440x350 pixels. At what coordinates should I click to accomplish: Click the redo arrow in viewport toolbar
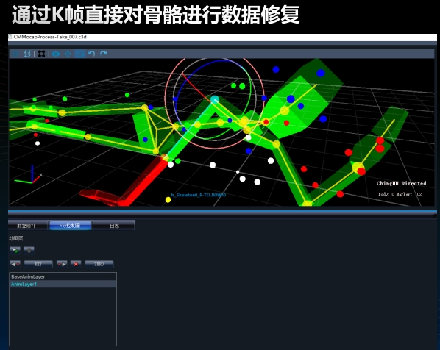104,54
